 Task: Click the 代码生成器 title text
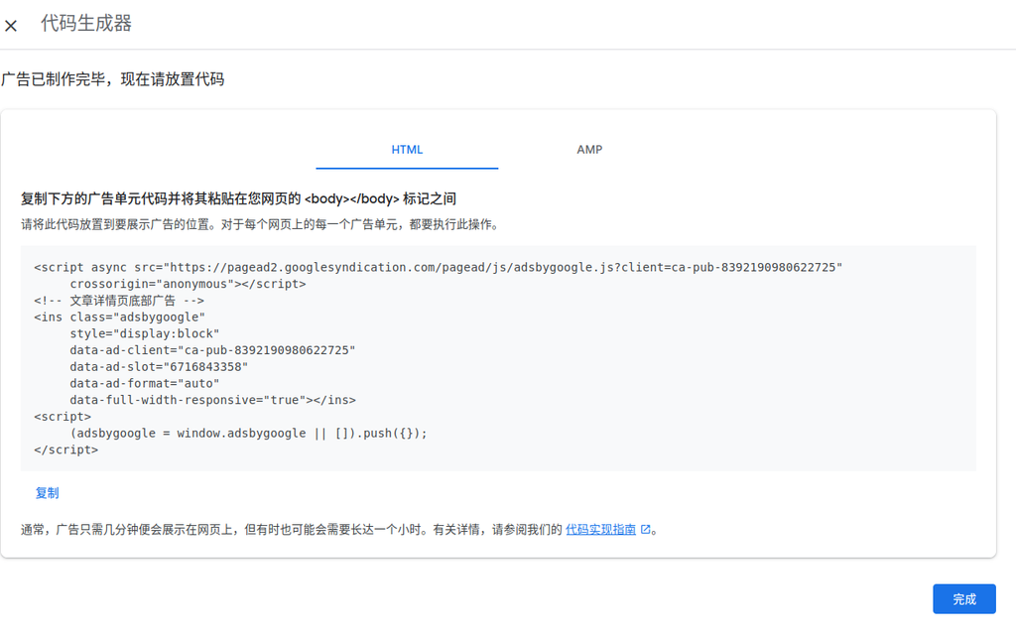click(86, 24)
